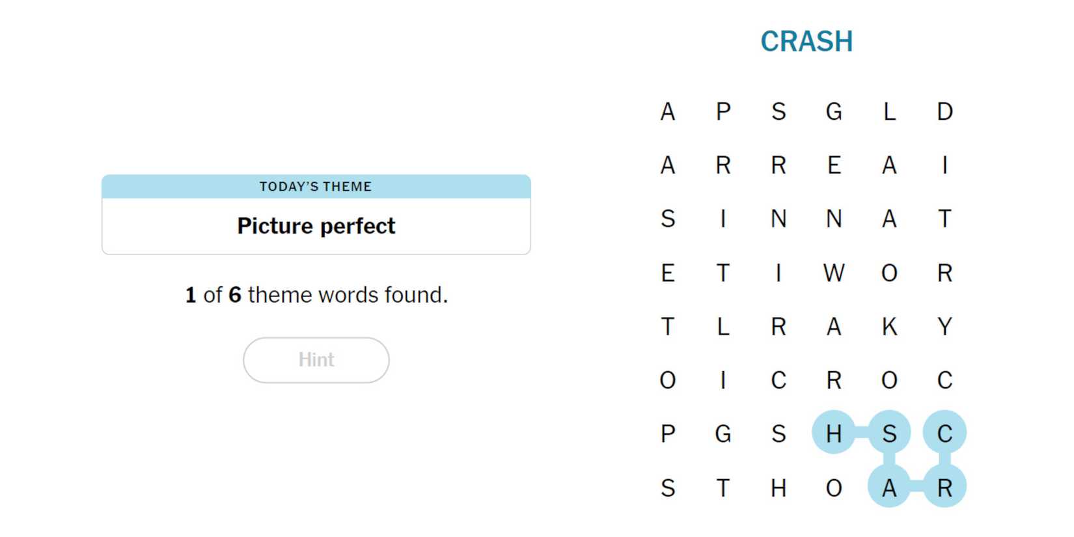Click the letter E in the second row
The width and height of the screenshot is (1074, 537).
pyautogui.click(x=834, y=165)
